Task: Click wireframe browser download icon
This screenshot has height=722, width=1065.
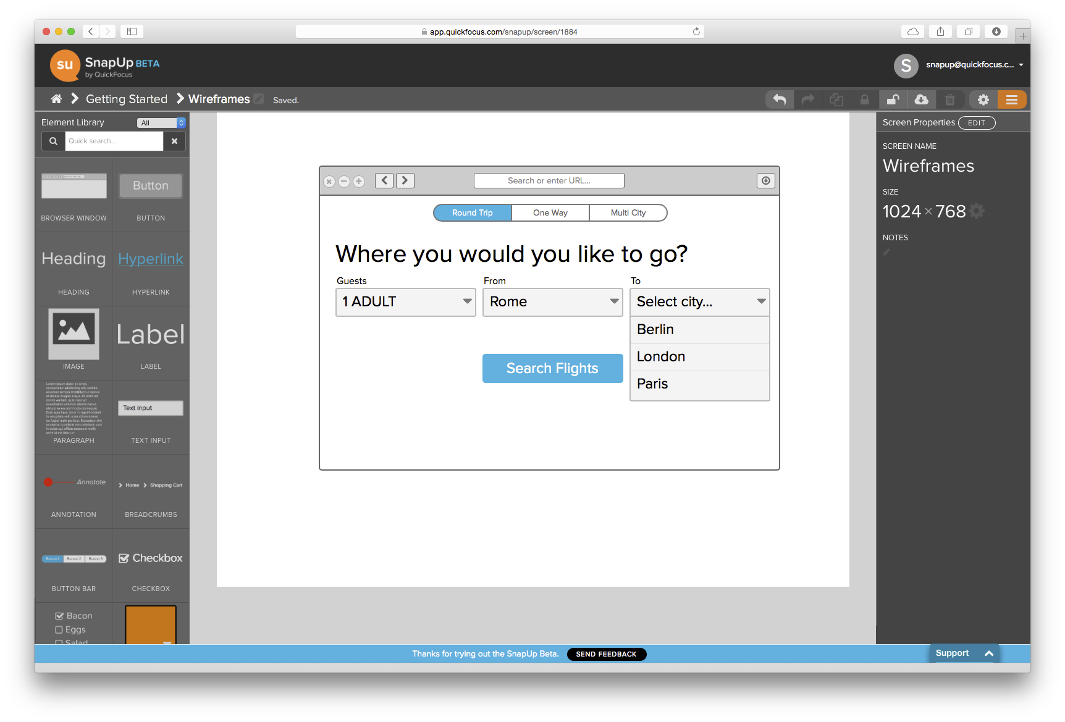Action: tap(766, 180)
